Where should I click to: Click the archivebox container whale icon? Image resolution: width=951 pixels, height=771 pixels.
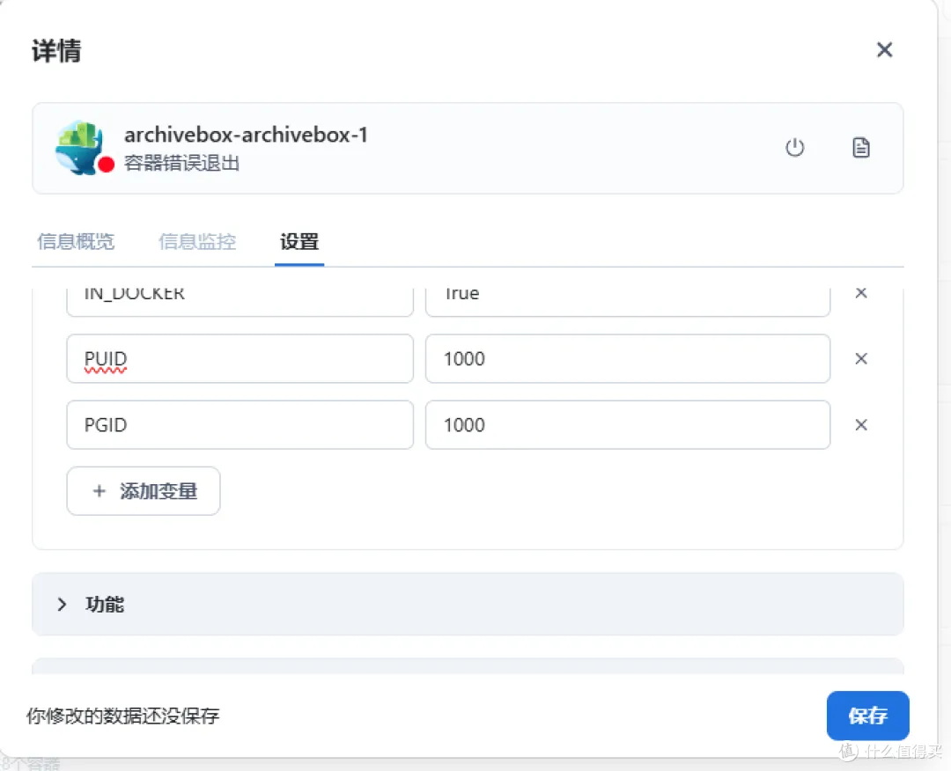pyautogui.click(x=80, y=147)
